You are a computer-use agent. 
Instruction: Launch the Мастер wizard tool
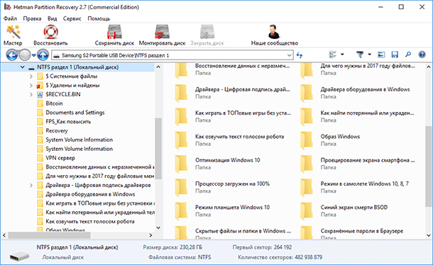[13, 35]
